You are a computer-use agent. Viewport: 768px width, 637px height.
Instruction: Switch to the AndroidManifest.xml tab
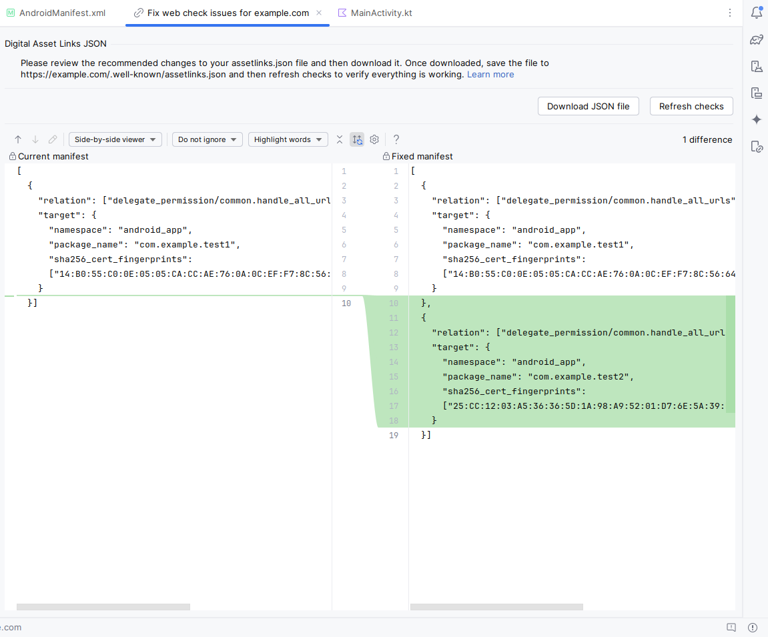click(x=57, y=13)
